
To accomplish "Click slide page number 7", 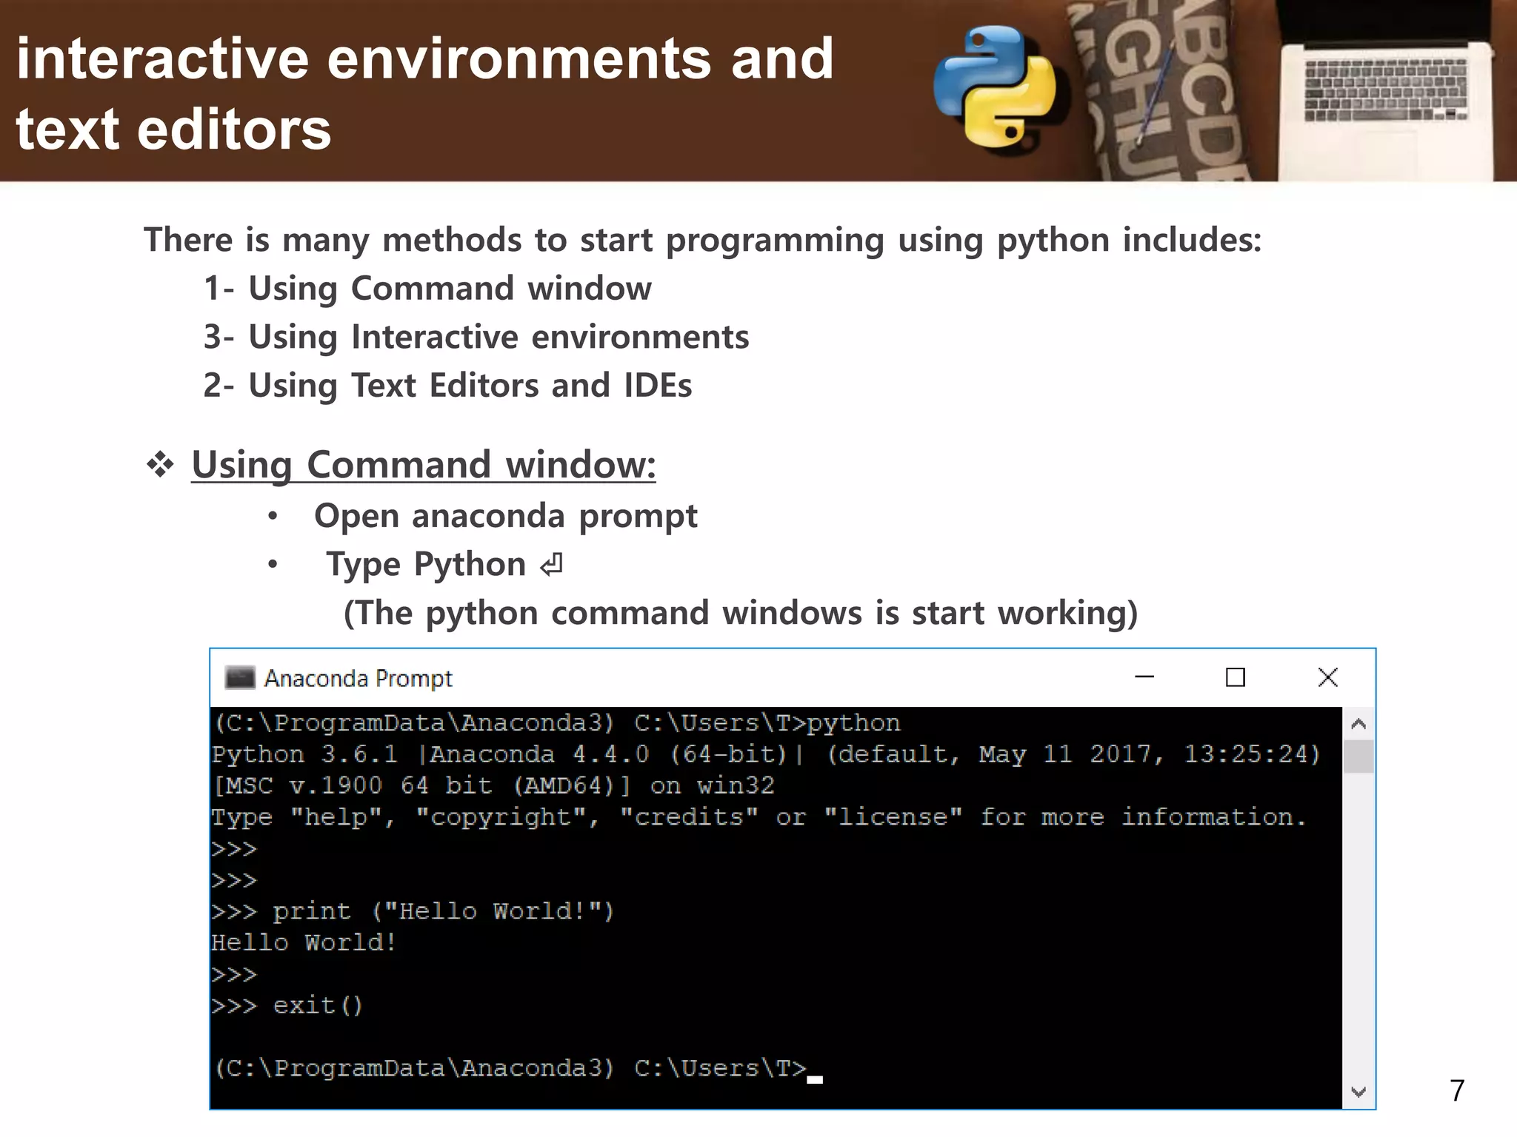I will tap(1456, 1090).
